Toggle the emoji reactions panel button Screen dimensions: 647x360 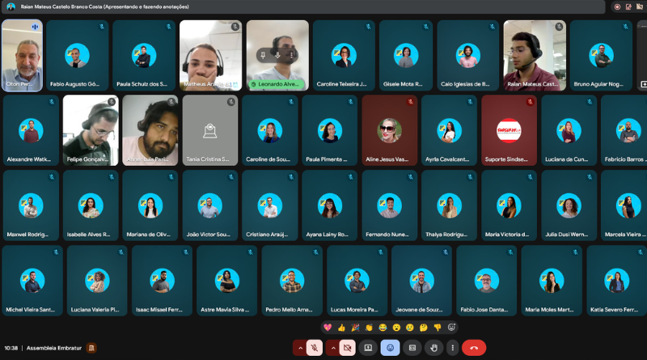[390, 348]
